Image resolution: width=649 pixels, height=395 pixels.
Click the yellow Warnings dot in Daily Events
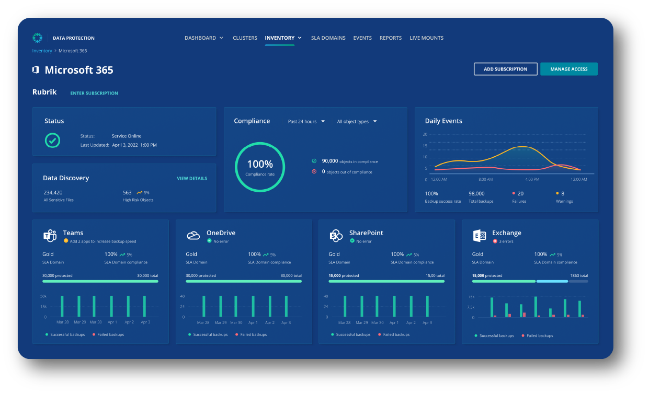557,193
